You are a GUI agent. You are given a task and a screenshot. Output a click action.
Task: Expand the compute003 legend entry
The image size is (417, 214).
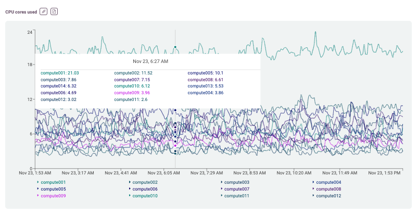click(237, 182)
